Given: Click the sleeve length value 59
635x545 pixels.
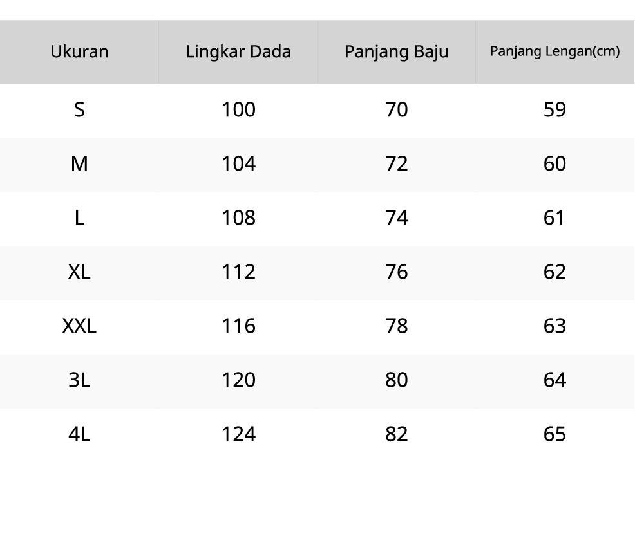Looking at the screenshot, I should (x=554, y=110).
